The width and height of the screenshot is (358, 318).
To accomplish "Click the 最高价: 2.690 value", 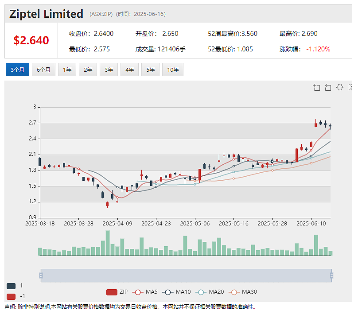I will pyautogui.click(x=299, y=34).
